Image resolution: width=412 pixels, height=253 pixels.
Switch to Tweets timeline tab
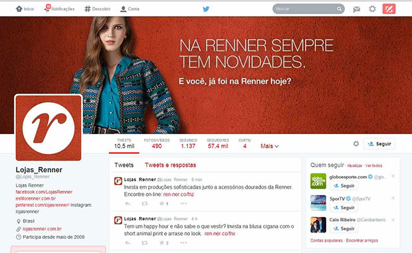coord(124,165)
